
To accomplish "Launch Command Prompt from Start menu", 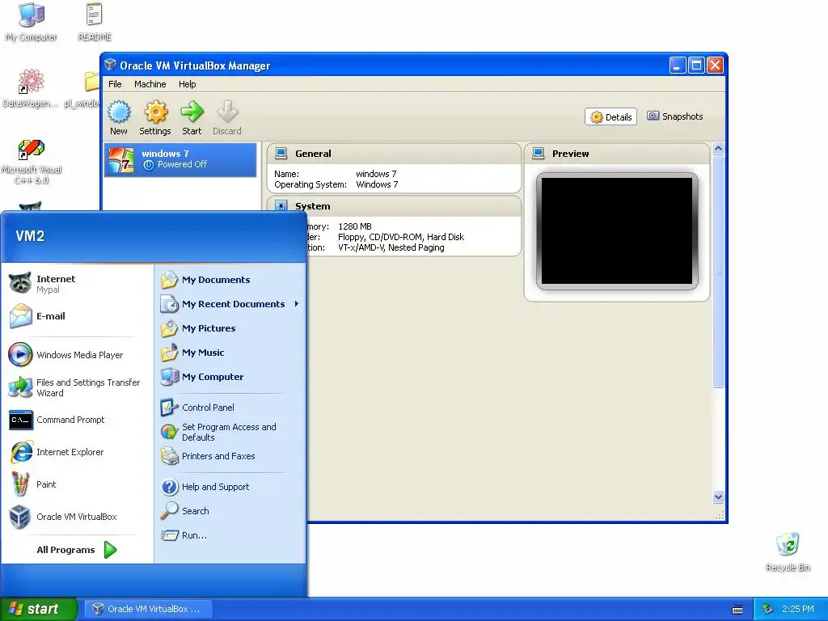I will [x=78, y=420].
